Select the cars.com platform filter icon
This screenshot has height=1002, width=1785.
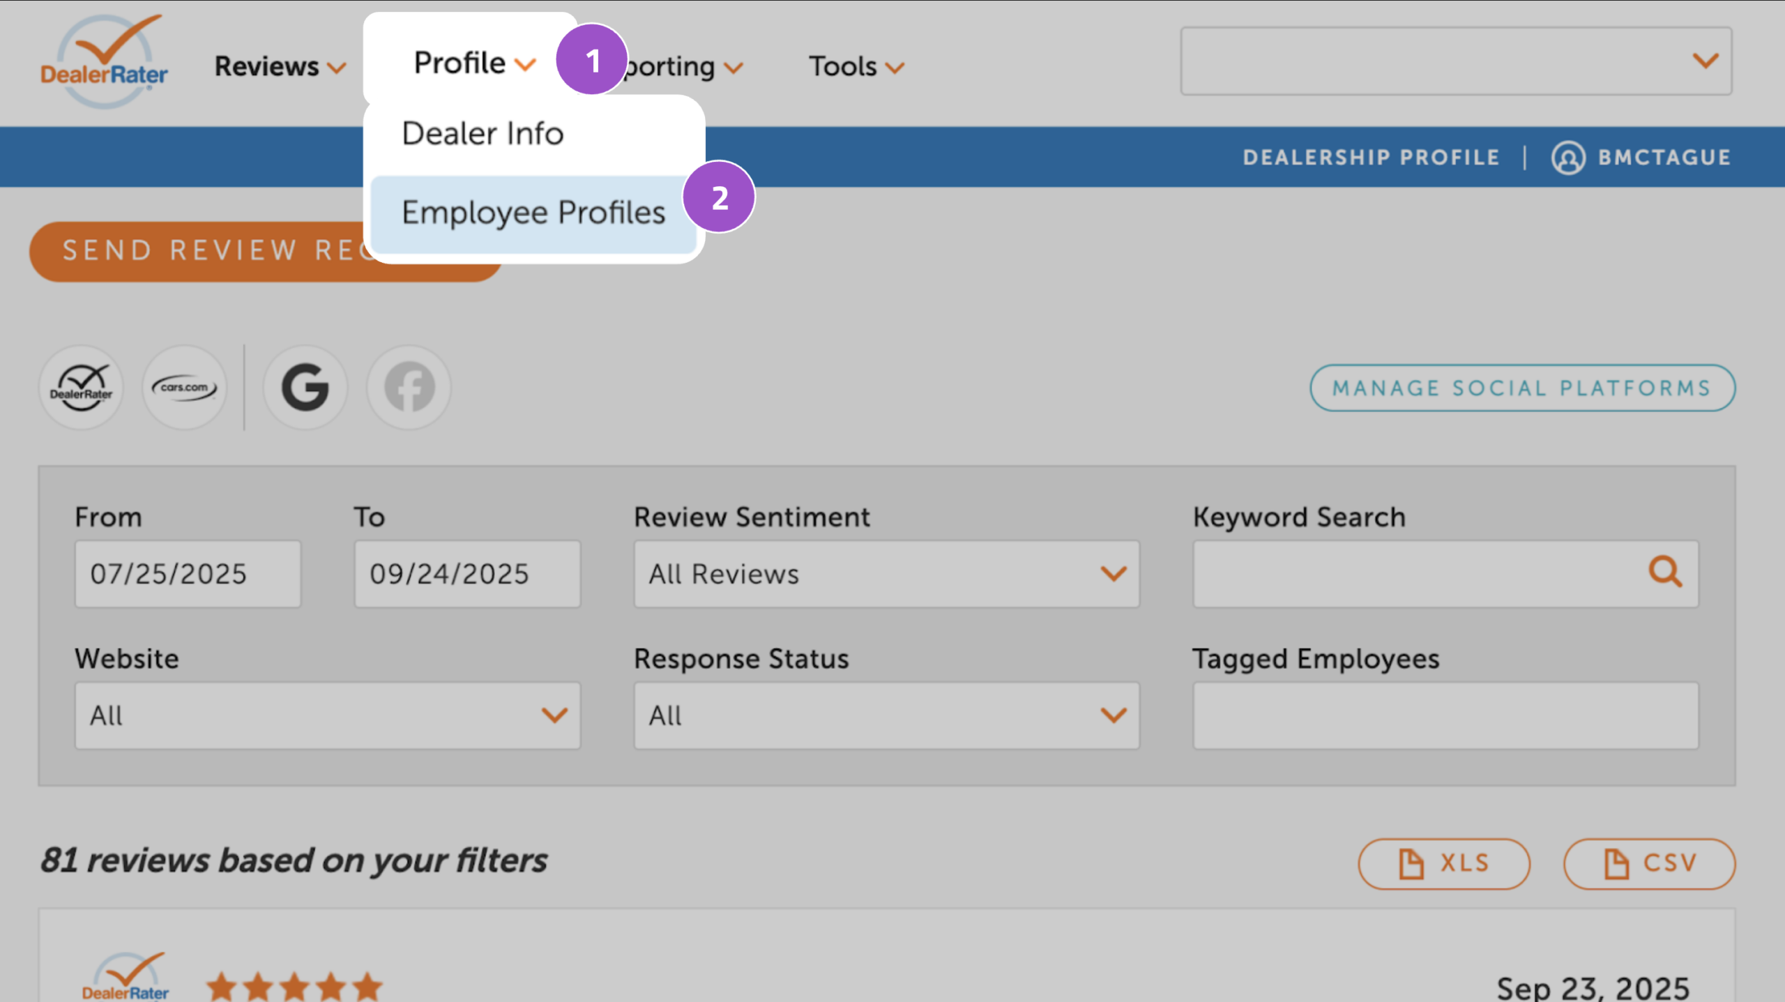click(185, 388)
